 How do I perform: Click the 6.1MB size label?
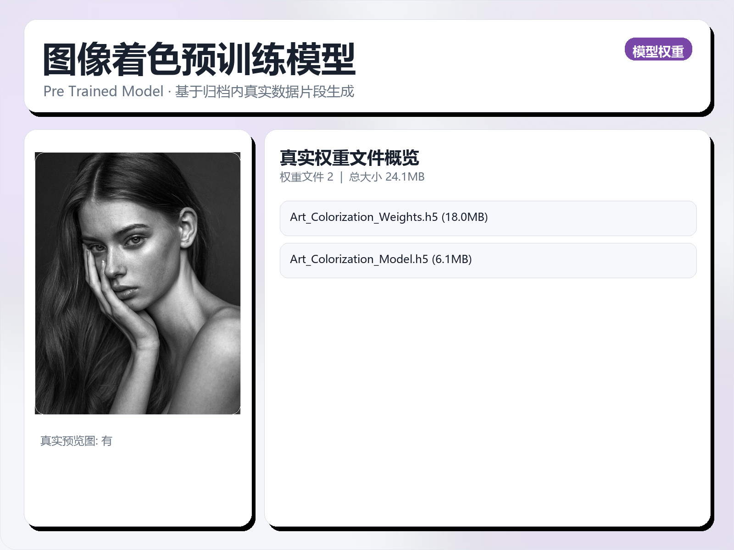coord(453,260)
